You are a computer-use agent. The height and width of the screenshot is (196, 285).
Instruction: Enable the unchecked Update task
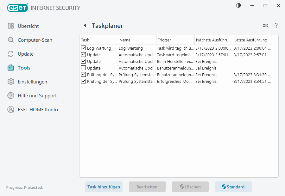coord(83,68)
